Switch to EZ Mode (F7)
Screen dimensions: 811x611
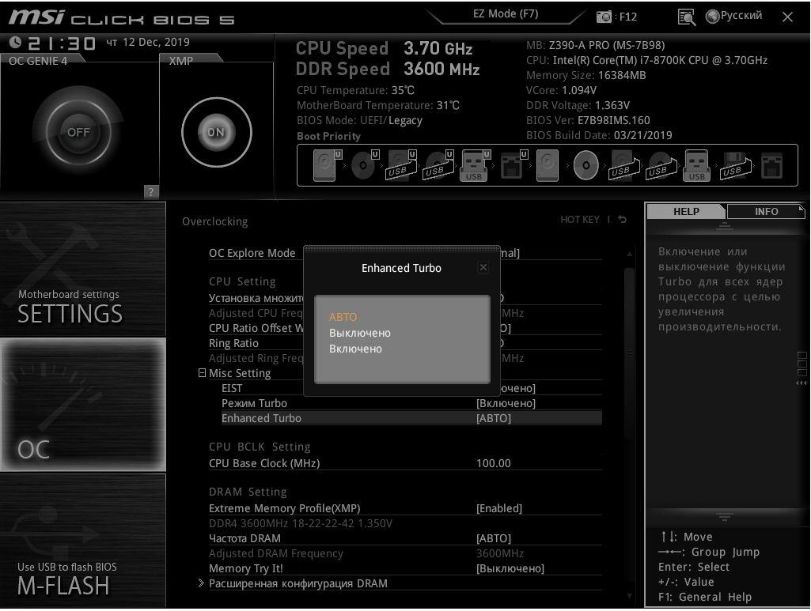pos(506,14)
